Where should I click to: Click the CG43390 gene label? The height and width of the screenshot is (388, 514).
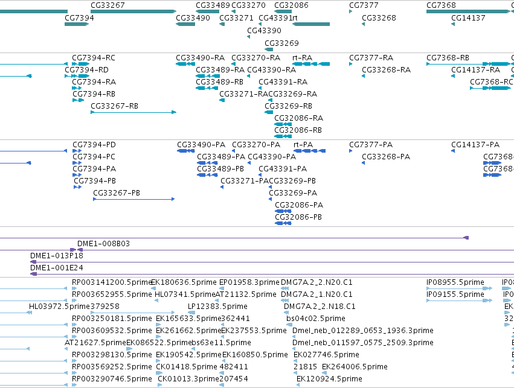[x=264, y=31]
